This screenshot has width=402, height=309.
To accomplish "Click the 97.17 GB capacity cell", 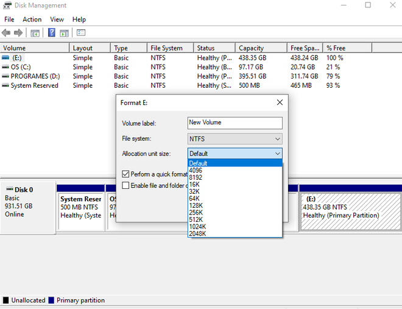I will pyautogui.click(x=251, y=67).
